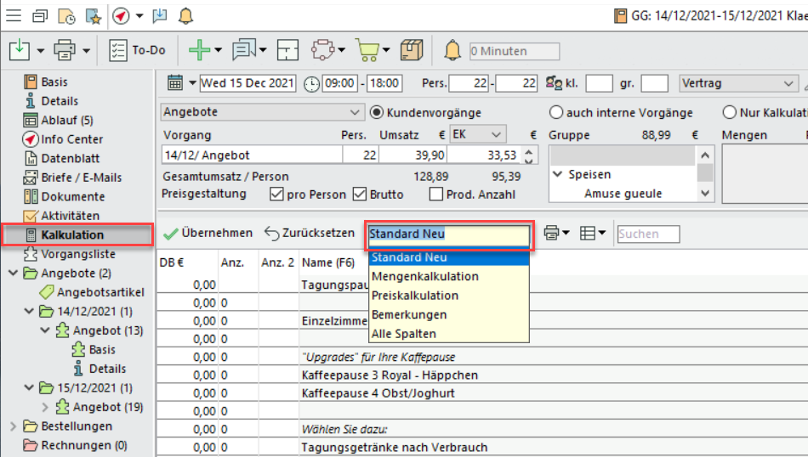The height and width of the screenshot is (457, 808).
Task: Open the table columns layout icon
Action: [587, 233]
